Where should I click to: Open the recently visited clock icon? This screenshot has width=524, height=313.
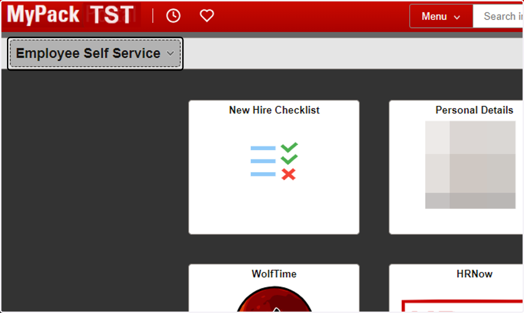tap(173, 16)
